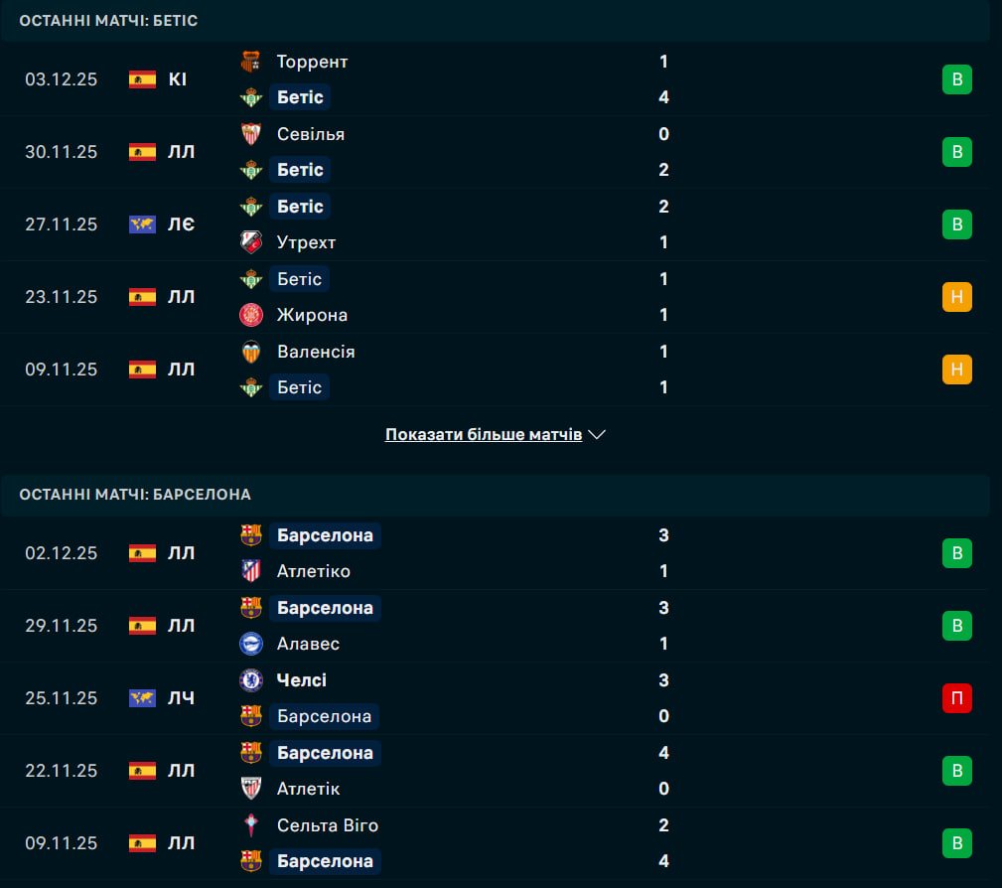Click the Torrent club crest icon

pos(251,62)
